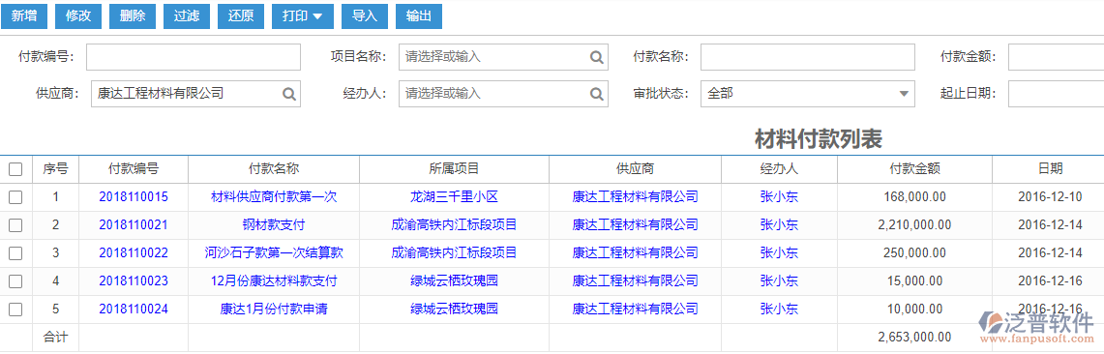Focus the 起止日期 input field

tap(1057, 94)
